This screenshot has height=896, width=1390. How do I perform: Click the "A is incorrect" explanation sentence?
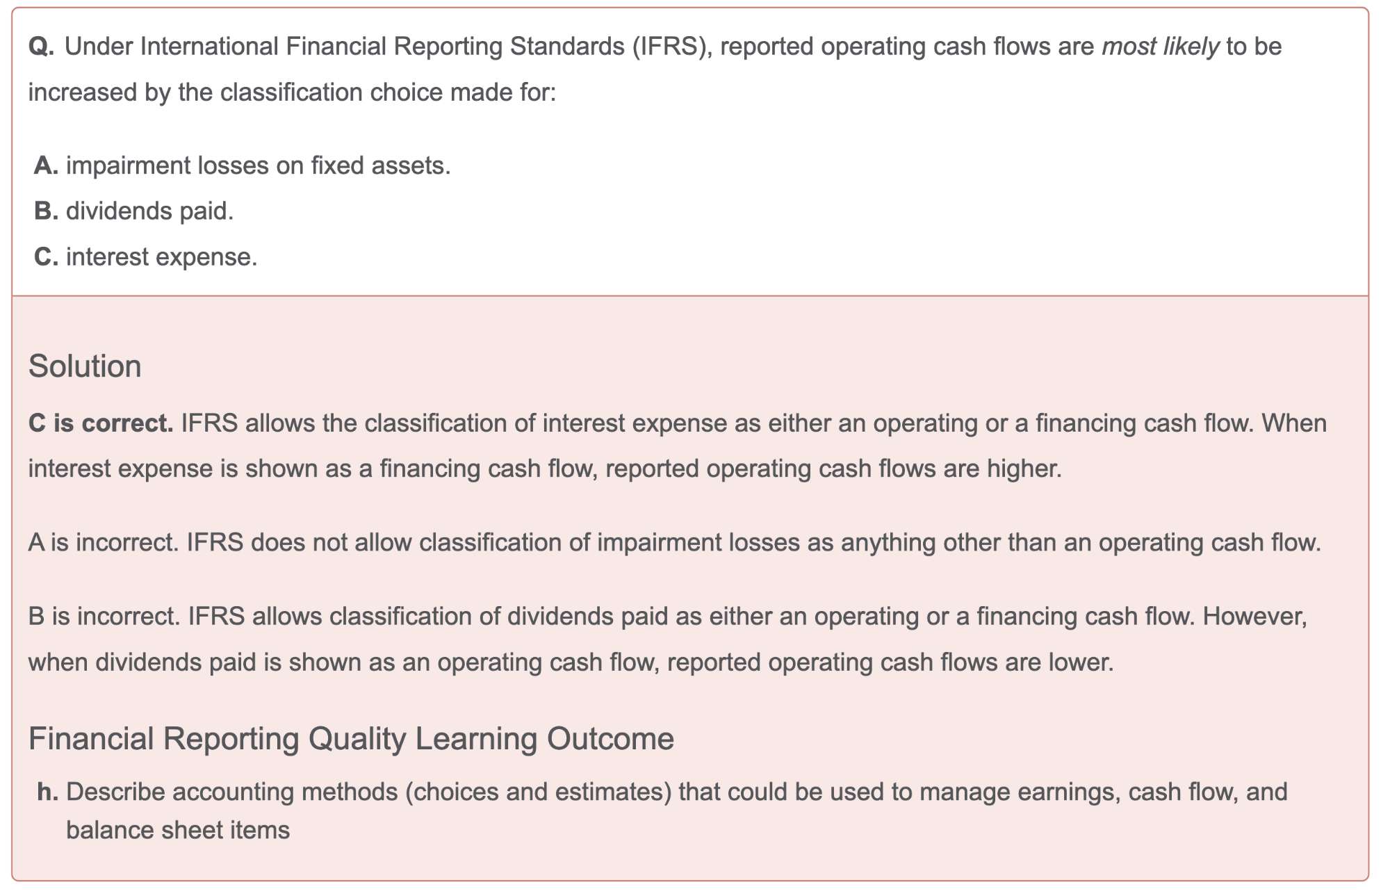[x=674, y=542]
